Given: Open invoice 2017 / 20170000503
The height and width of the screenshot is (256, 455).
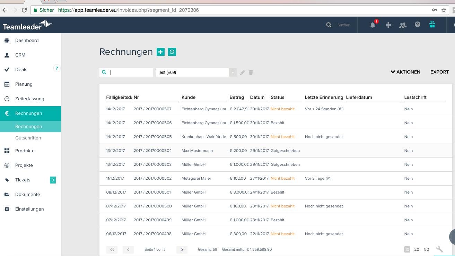Looking at the screenshot, I should point(152,164).
